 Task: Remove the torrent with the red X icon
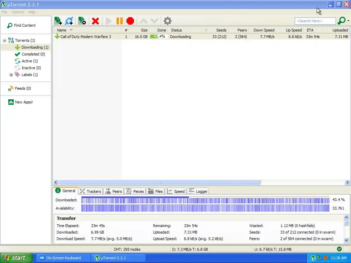tap(95, 21)
